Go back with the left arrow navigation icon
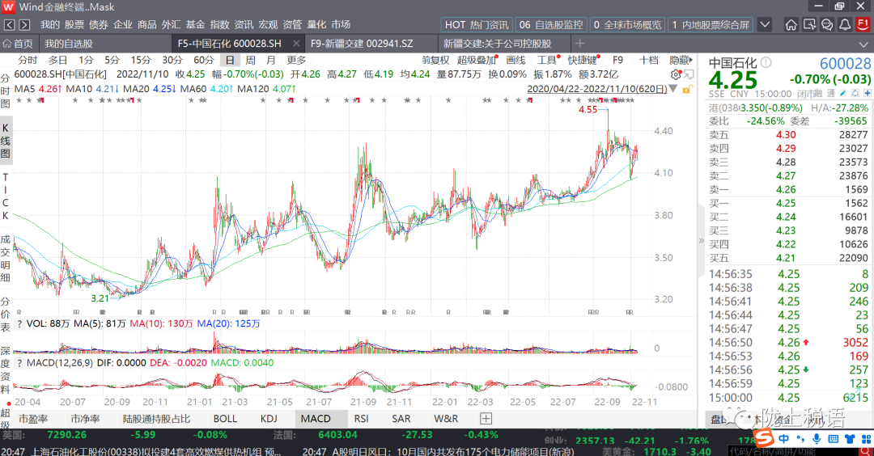 tap(10, 24)
